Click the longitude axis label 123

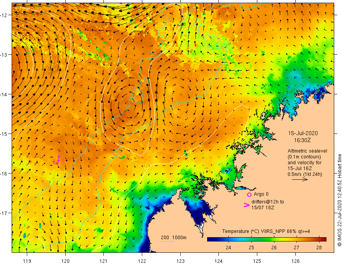(x=180, y=261)
